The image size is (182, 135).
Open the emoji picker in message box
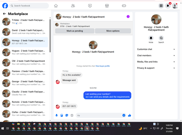coord(124,115)
